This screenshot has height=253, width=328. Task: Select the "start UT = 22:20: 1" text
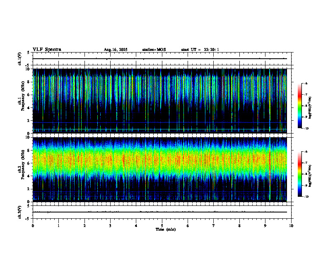[200, 50]
